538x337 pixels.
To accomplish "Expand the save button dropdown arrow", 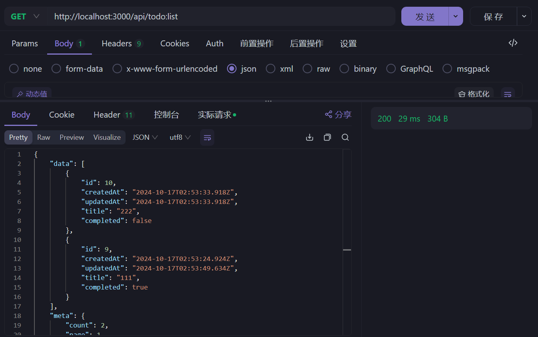I will tap(524, 17).
